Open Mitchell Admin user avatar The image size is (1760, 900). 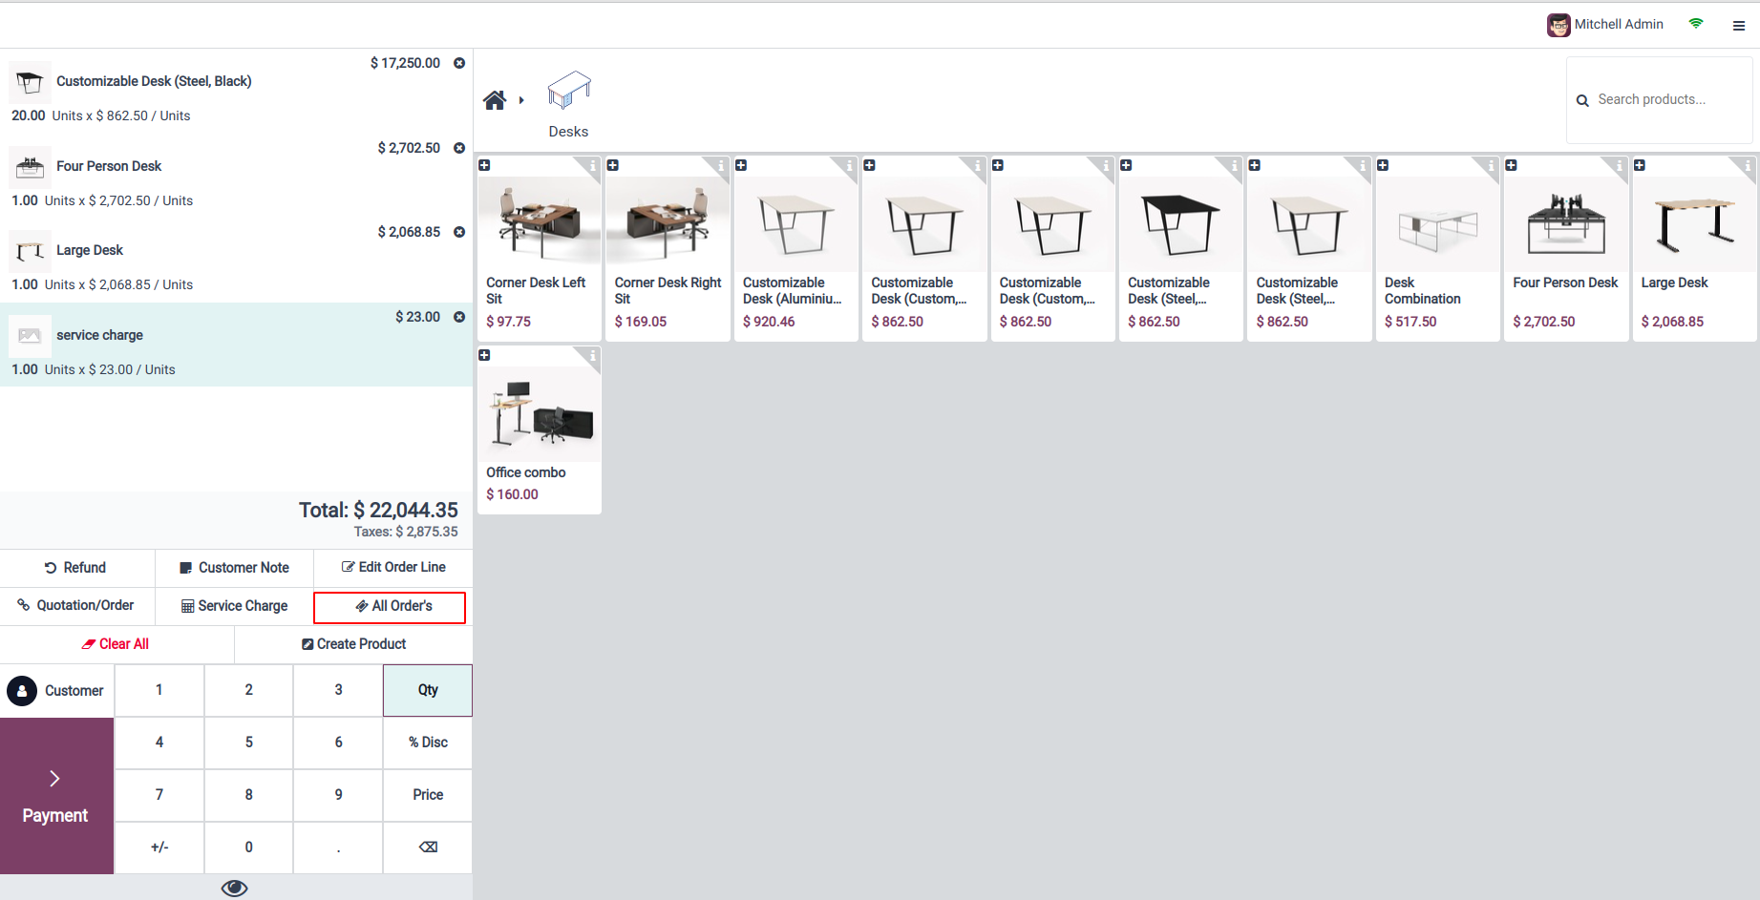(x=1559, y=25)
